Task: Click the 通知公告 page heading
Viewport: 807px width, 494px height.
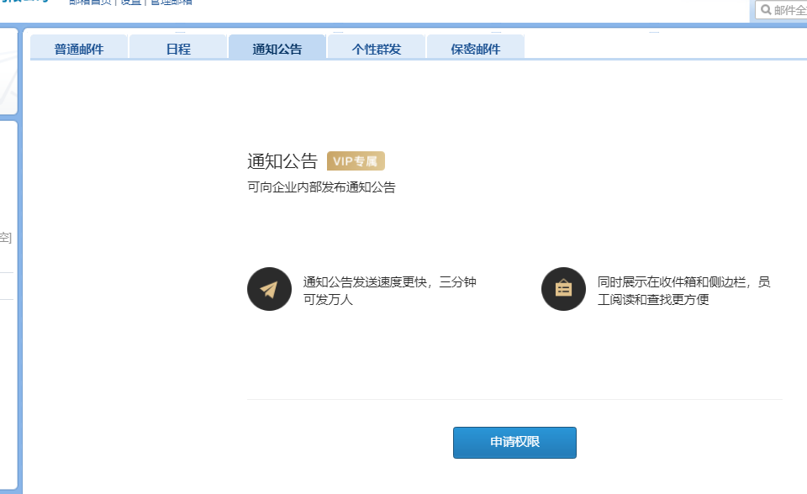Action: pos(282,161)
